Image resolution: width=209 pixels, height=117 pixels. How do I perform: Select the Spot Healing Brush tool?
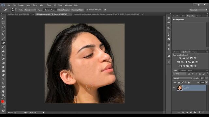(x=3, y=43)
